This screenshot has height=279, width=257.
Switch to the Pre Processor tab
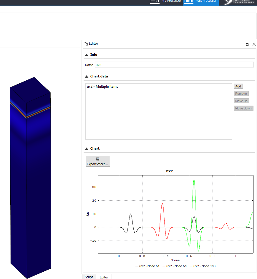(166, 1)
